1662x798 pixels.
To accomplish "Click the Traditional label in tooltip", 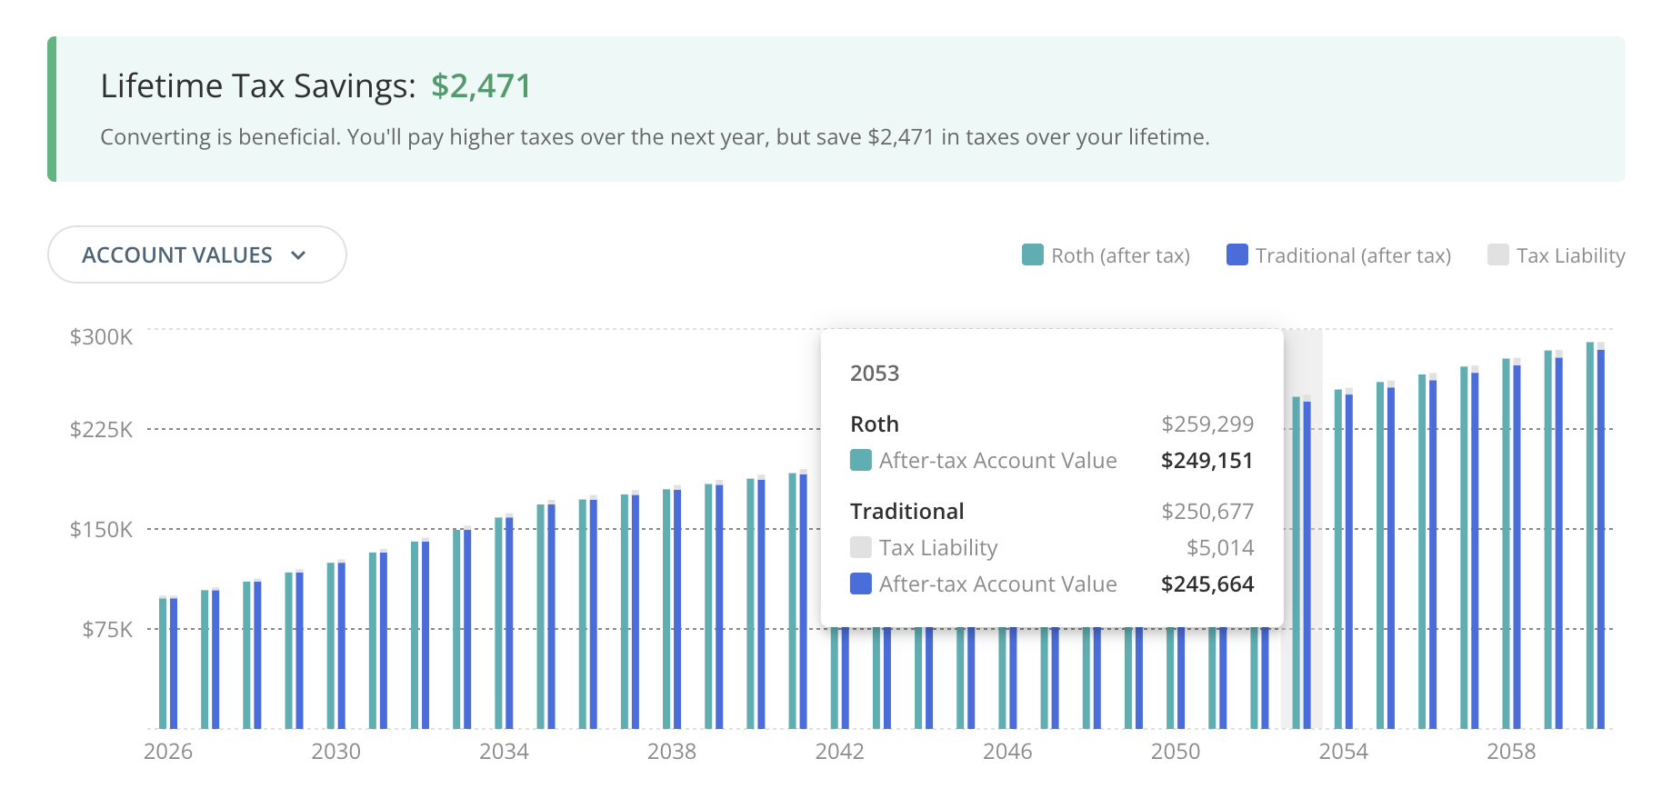I will pyautogui.click(x=907, y=512).
